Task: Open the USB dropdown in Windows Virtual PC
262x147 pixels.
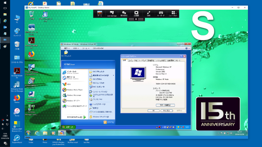Action: pyautogui.click(x=76, y=48)
